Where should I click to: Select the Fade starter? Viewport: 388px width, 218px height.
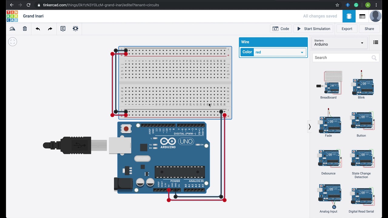[329, 123]
